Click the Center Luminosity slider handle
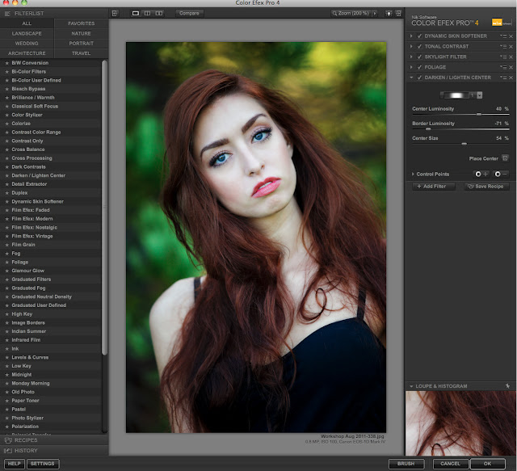The height and width of the screenshot is (471, 517). click(x=477, y=114)
